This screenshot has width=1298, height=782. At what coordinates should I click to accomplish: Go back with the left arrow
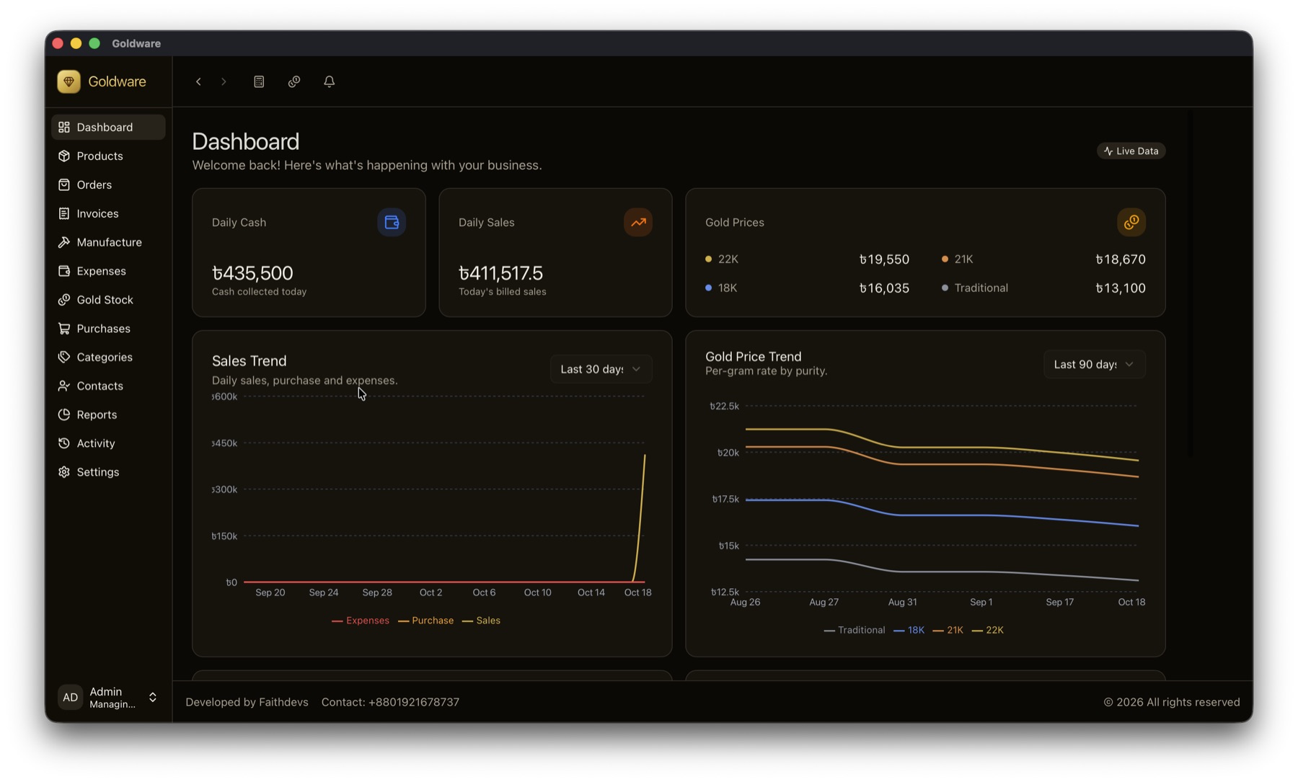tap(198, 81)
